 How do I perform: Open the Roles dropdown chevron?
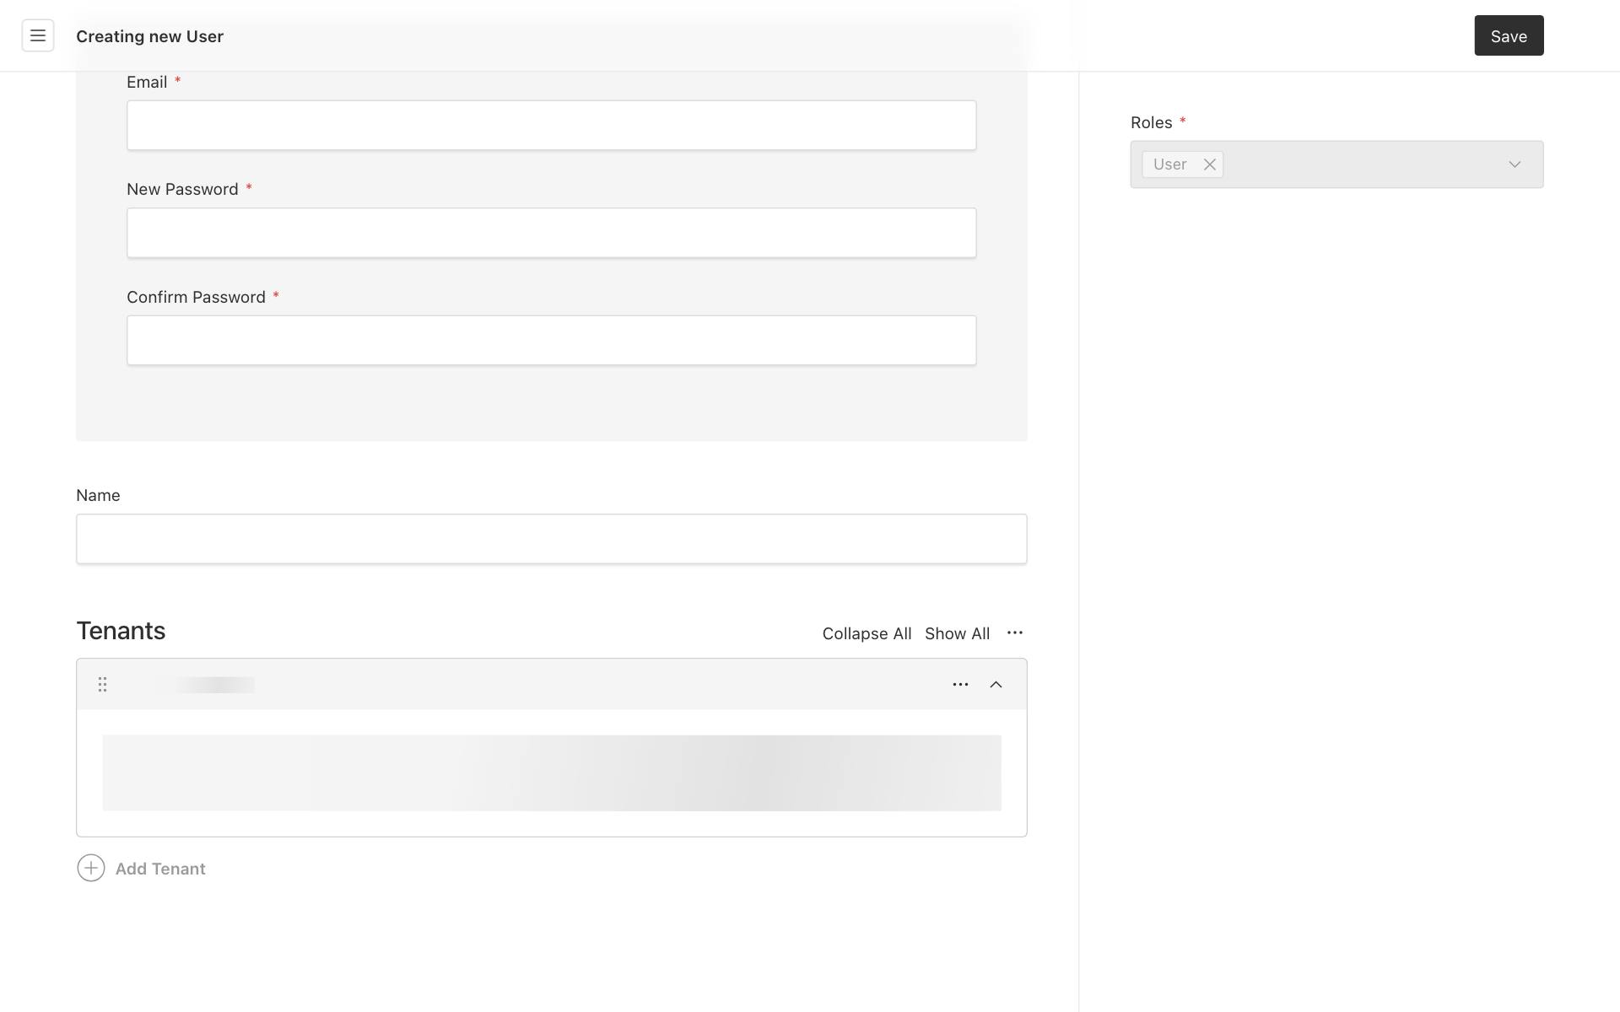(1515, 164)
